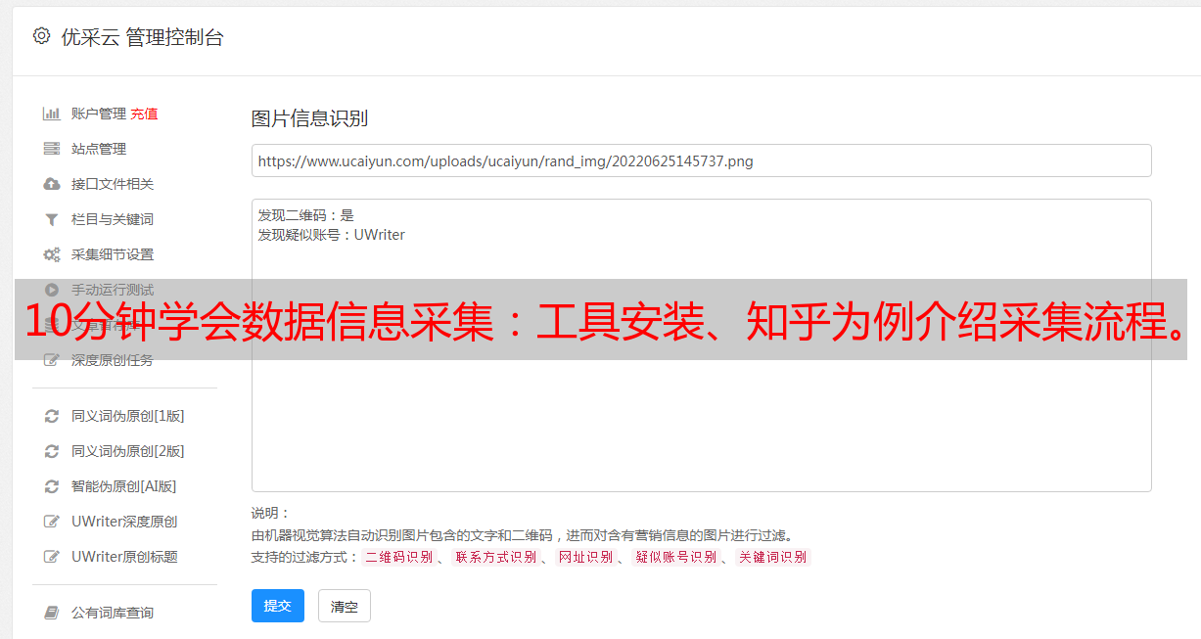Click the edit icon next to 深度原创任务
The width and height of the screenshot is (1201, 639).
pyautogui.click(x=52, y=360)
